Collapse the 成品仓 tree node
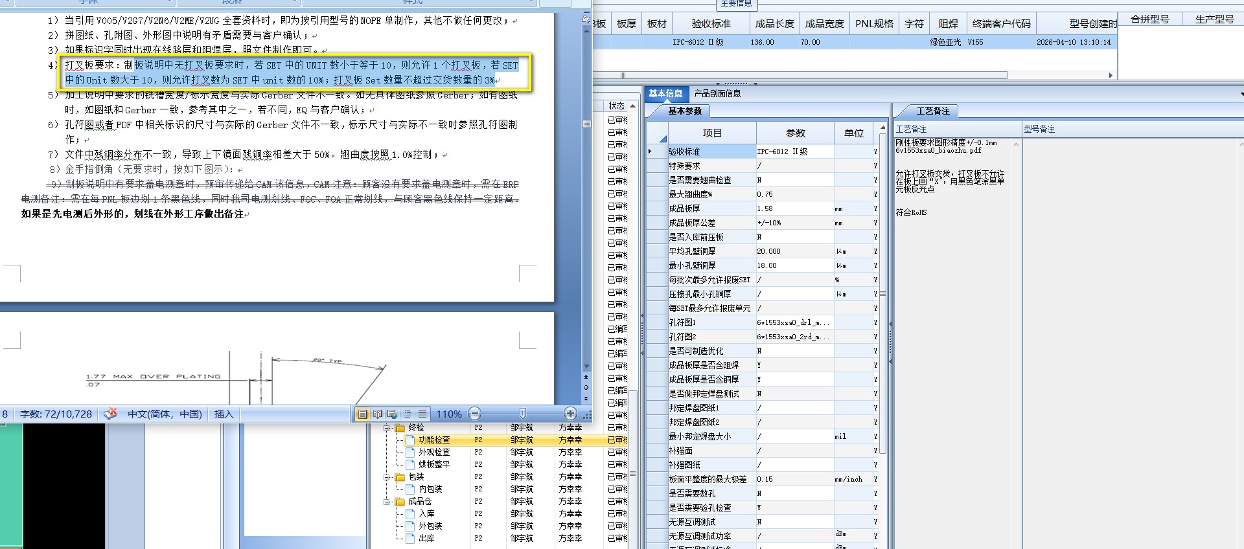This screenshot has width=1244, height=549. [387, 502]
